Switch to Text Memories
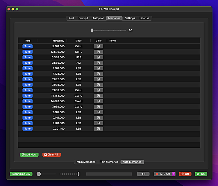The height and width of the screenshot is (186, 218). point(109,162)
